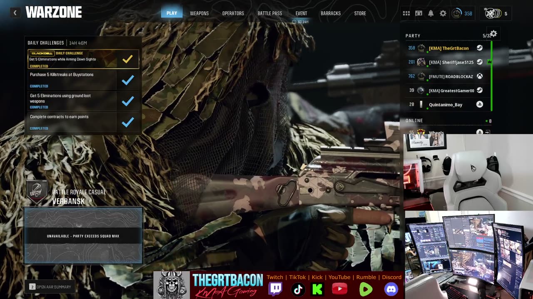Click GreatestGamer00's avatar in party list

(421, 91)
